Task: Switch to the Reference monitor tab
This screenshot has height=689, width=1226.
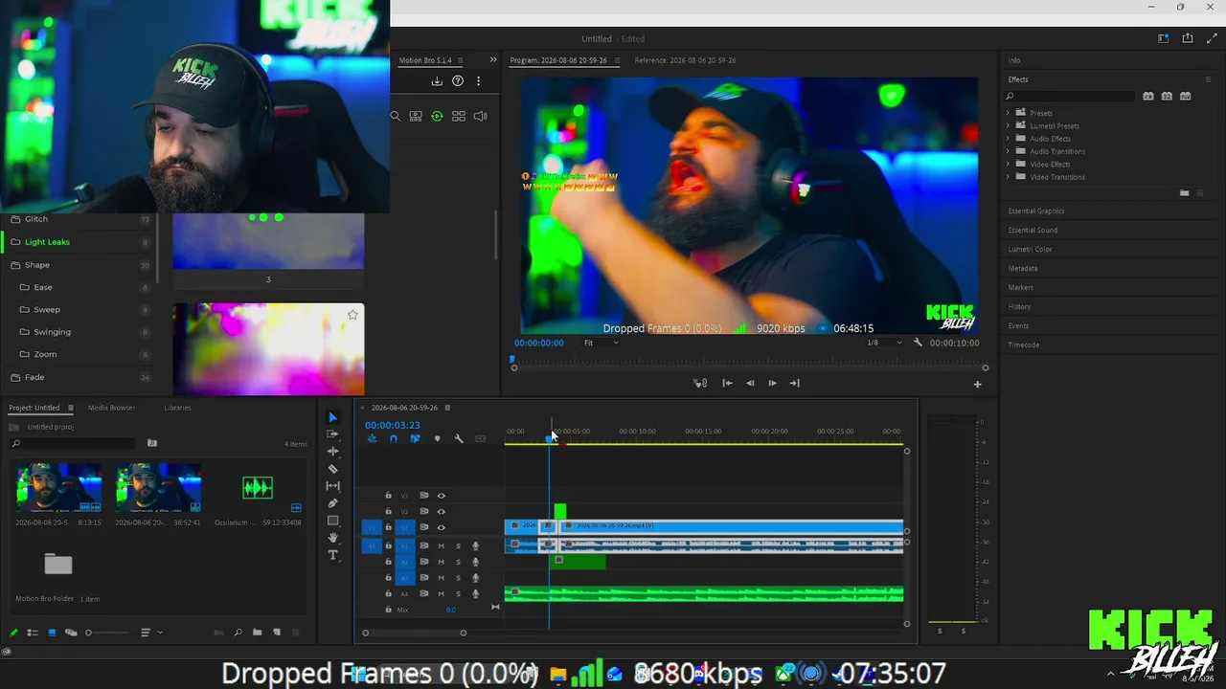Action: click(685, 60)
